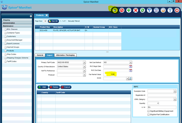Open the Filter funnel toolbar icon
This screenshot has width=182, height=123.
point(149,10)
